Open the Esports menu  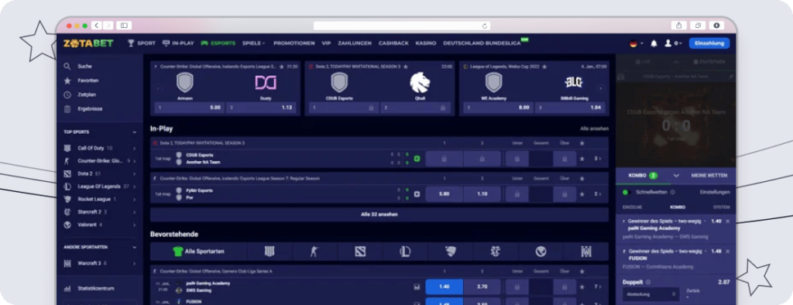pyautogui.click(x=218, y=43)
